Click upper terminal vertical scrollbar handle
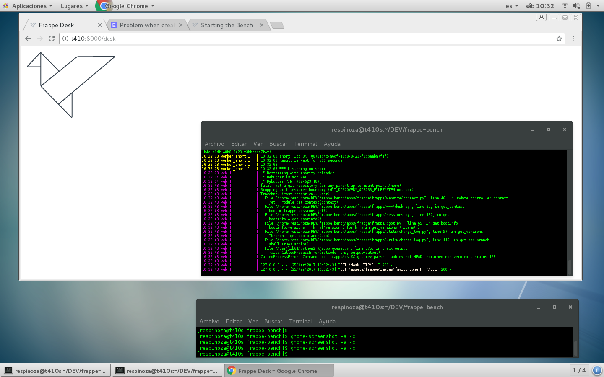This screenshot has height=377, width=604. pos(570,267)
